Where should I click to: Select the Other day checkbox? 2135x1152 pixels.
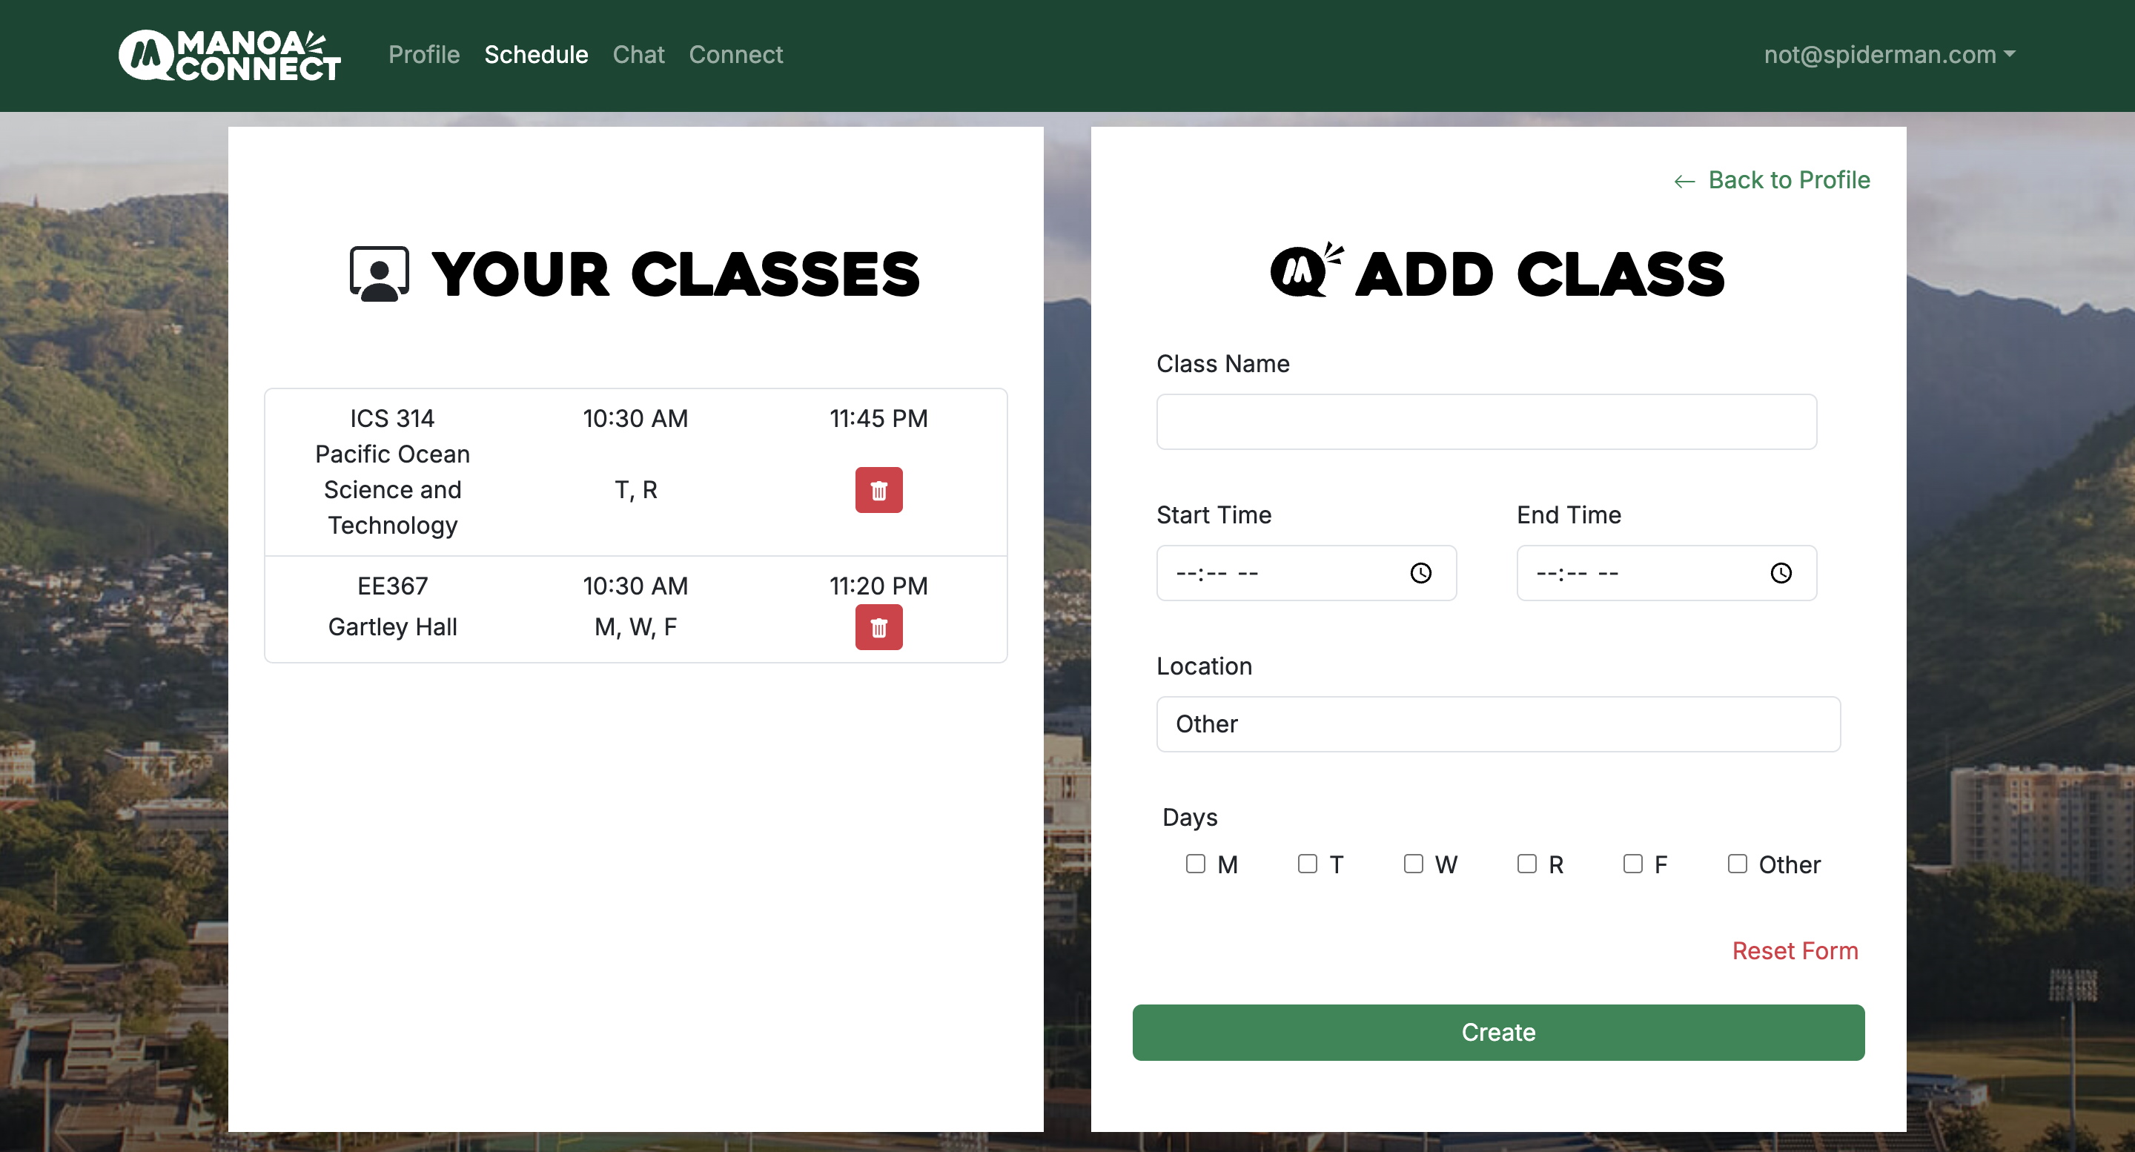[1737, 864]
